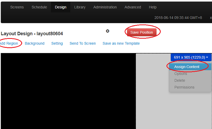212x129 pixels.
Task: Open the Help menu
Action: click(153, 7)
